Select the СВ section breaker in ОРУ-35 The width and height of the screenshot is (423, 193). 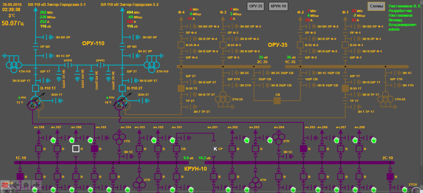point(277,100)
